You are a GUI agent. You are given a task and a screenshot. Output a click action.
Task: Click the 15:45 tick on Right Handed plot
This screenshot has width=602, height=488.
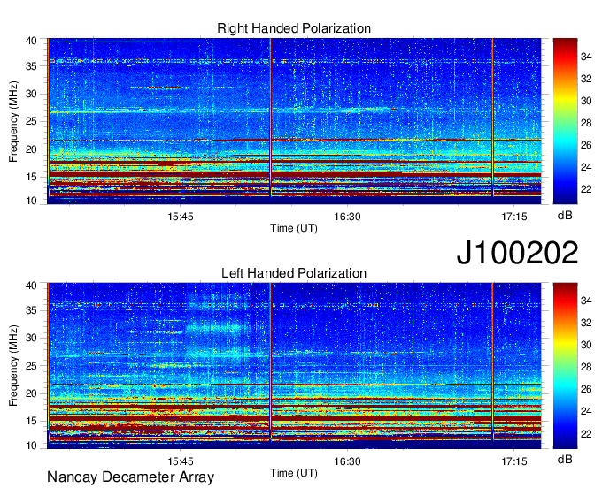point(181,217)
